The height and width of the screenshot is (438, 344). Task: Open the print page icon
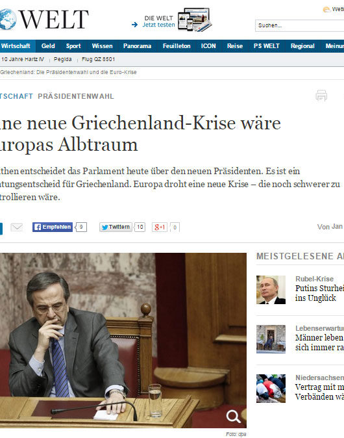(321, 96)
